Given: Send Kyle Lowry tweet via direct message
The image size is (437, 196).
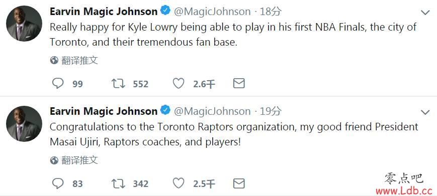Looking at the screenshot, I should (239, 83).
